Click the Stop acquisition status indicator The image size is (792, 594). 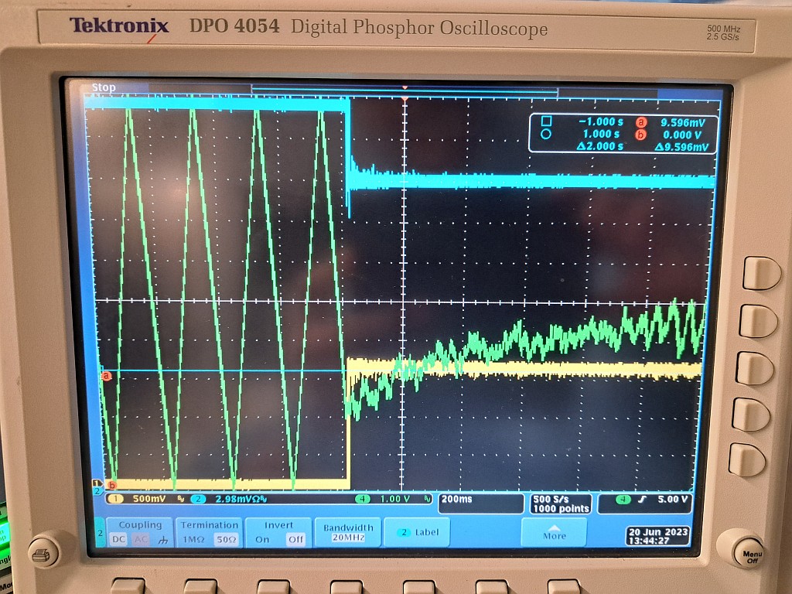(104, 87)
